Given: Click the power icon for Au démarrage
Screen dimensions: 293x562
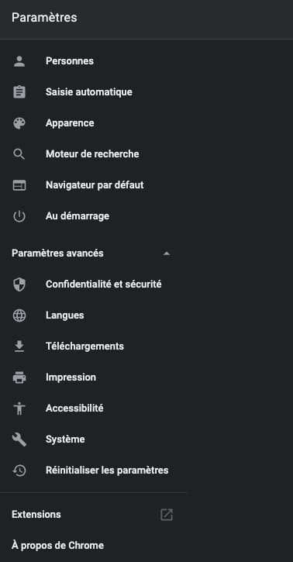Looking at the screenshot, I should tap(19, 216).
